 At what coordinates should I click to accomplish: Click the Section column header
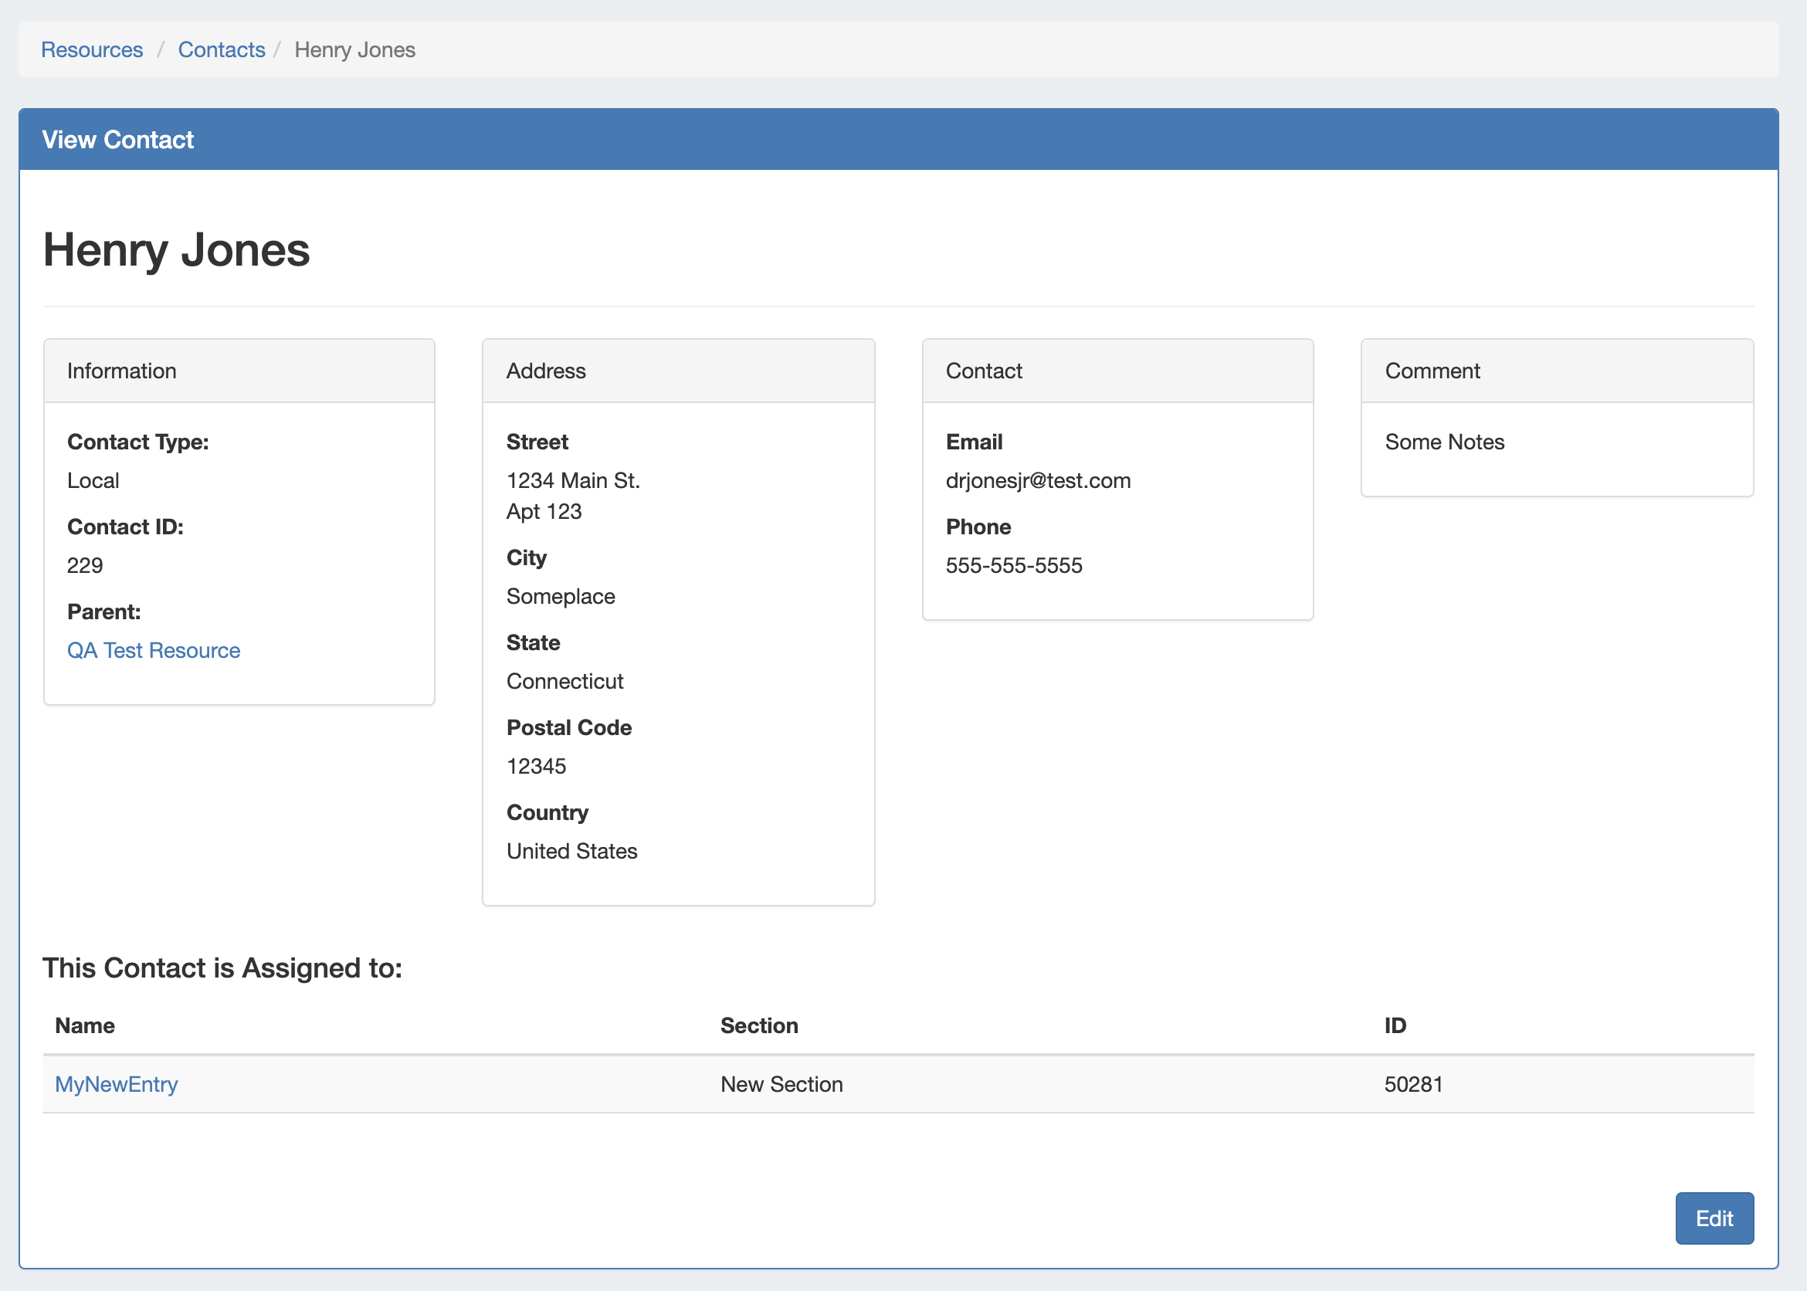(x=759, y=1025)
